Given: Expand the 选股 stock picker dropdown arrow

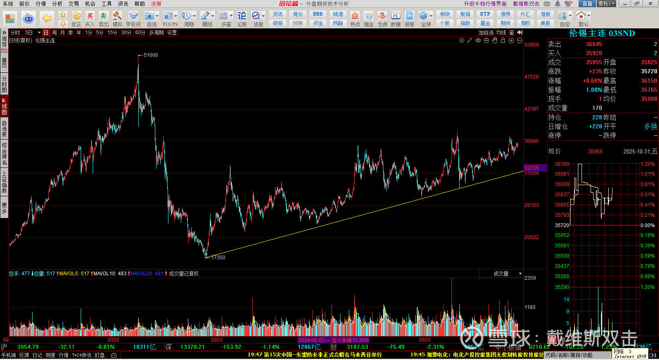Looking at the screenshot, I should tap(264, 16).
